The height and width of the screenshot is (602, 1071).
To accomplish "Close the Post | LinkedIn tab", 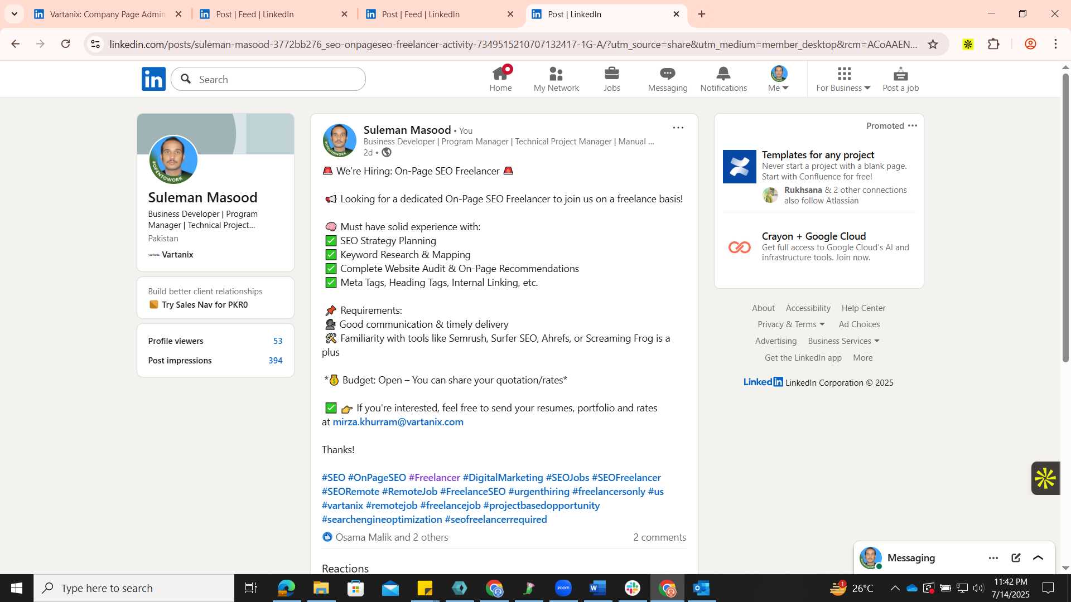I will pyautogui.click(x=676, y=14).
